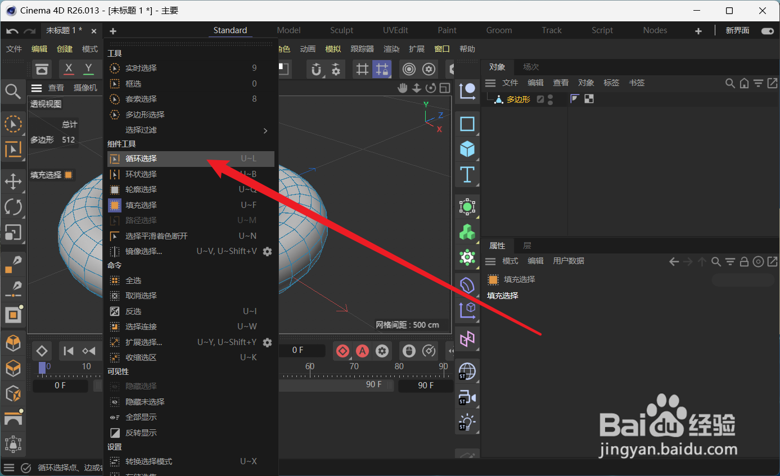Add a new layout with plus button
The width and height of the screenshot is (780, 476).
tap(698, 31)
